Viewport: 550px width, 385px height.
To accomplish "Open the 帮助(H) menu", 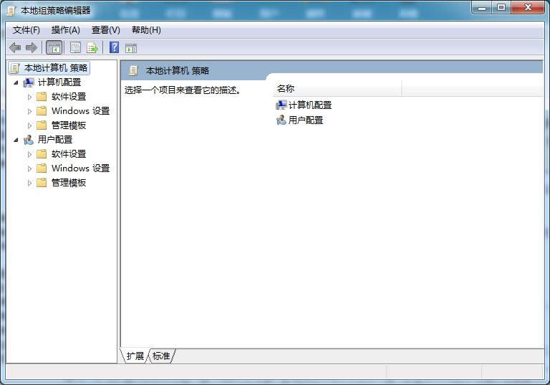I will 146,30.
